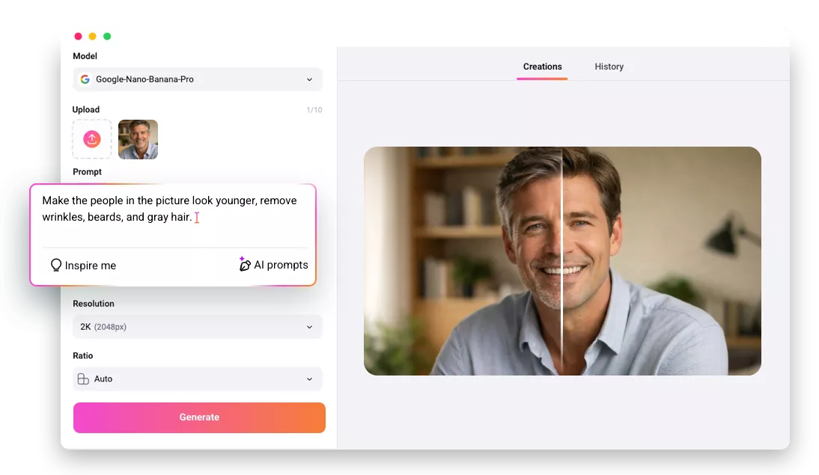Screen dimensions: 819x475
Task: Switch to the Creations tab
Action: point(542,67)
